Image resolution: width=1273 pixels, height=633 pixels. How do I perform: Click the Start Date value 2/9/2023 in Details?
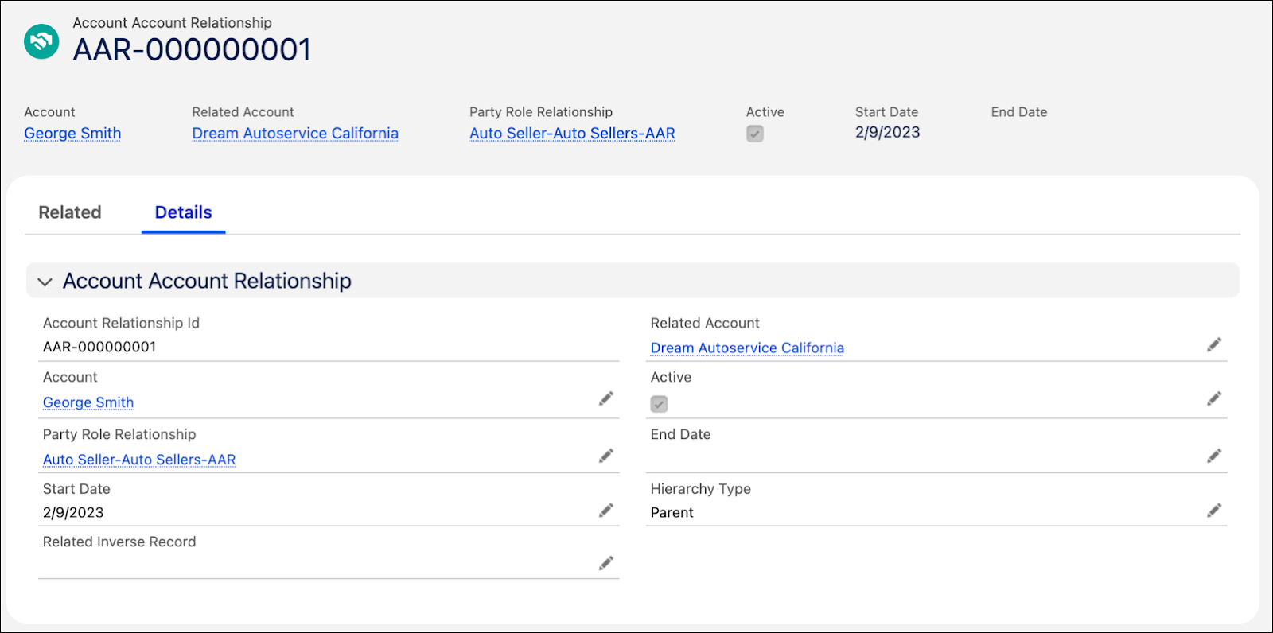pos(73,512)
